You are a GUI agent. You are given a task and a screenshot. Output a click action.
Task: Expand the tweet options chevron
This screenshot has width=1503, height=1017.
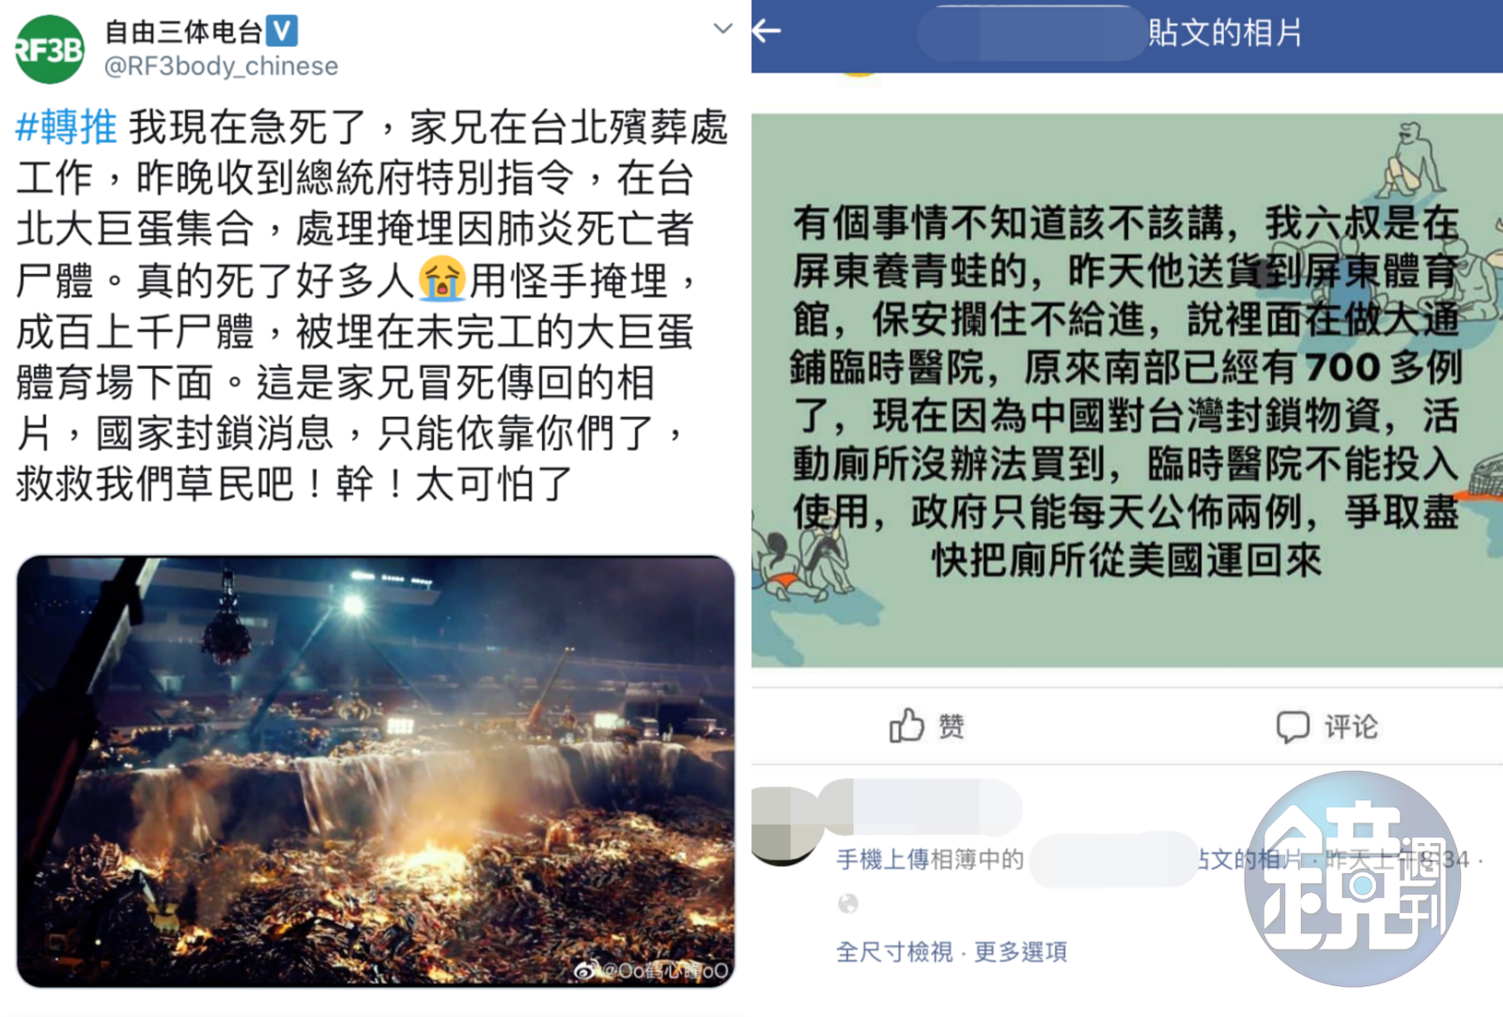pos(722,28)
